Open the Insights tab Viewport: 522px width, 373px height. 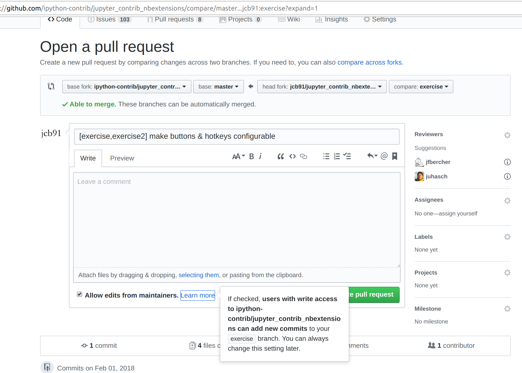[331, 19]
